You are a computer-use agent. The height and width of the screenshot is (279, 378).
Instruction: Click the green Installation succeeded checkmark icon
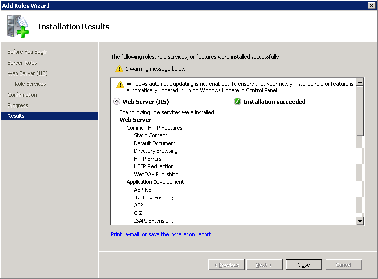[x=237, y=101]
